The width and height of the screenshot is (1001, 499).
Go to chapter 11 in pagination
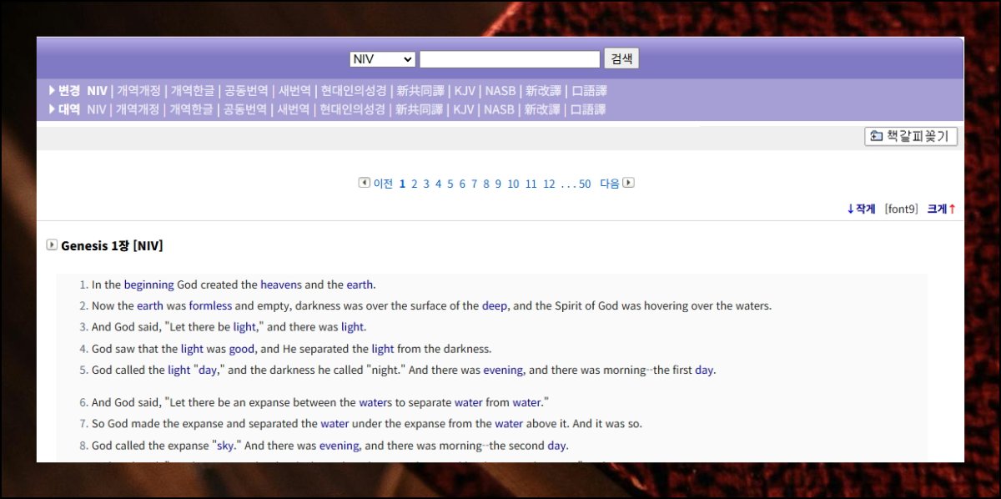[531, 184]
